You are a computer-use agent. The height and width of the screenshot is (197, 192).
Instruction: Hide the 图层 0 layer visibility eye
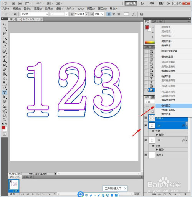pos(146,155)
